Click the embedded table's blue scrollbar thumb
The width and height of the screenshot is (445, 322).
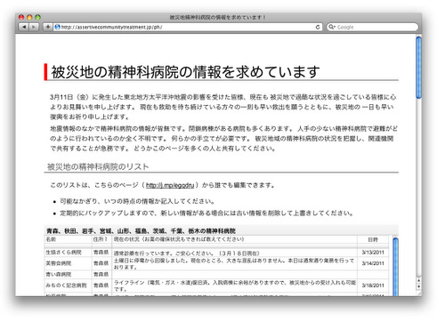[395, 267]
